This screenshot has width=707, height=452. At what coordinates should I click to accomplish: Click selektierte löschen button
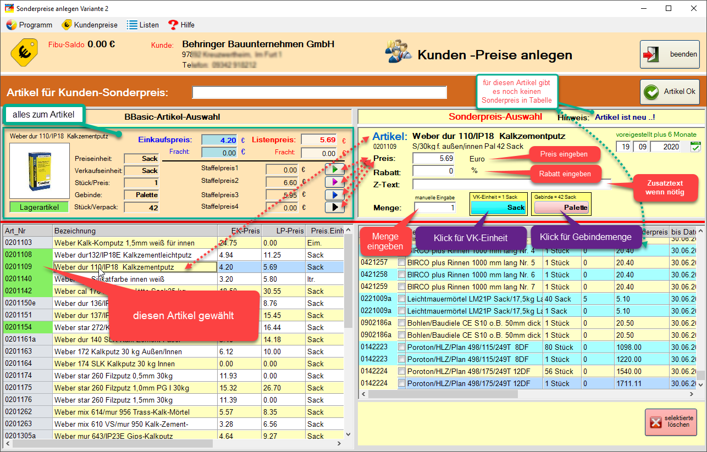[x=671, y=422]
